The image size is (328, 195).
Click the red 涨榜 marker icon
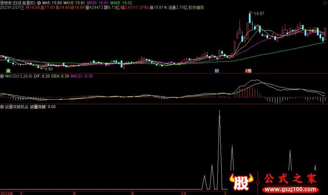click(248, 71)
